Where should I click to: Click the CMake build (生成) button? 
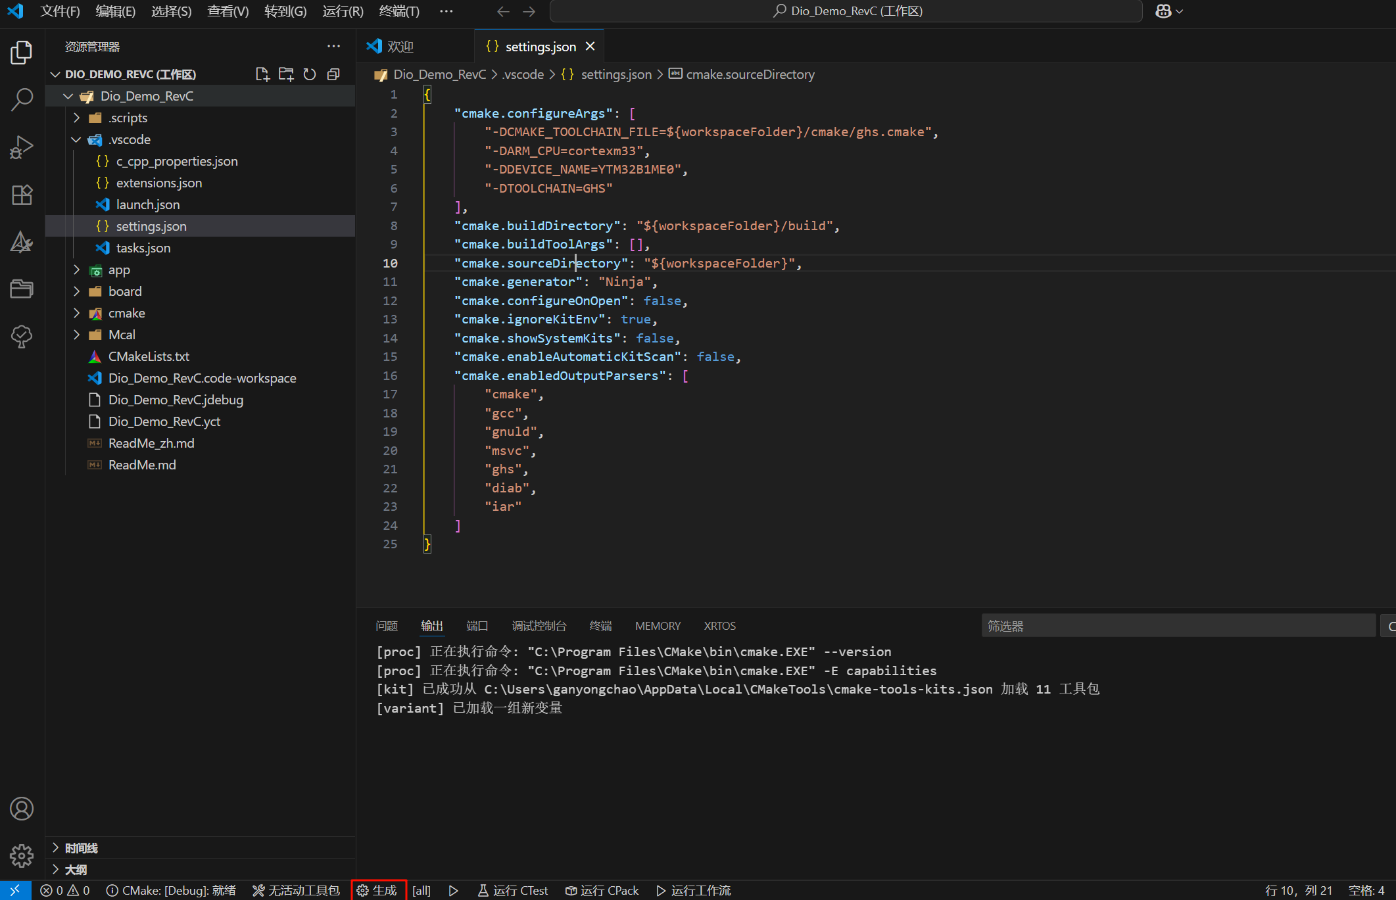pos(378,890)
